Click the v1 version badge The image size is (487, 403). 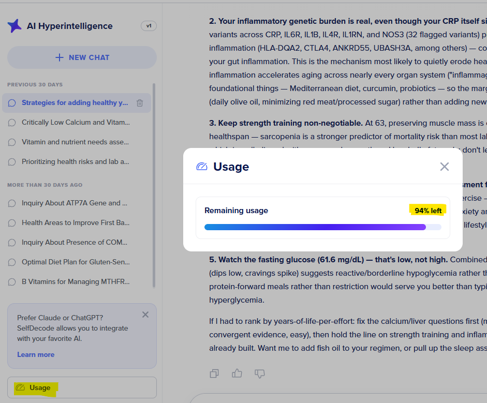[149, 26]
